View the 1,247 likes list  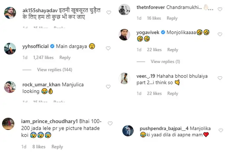[x=43, y=57]
